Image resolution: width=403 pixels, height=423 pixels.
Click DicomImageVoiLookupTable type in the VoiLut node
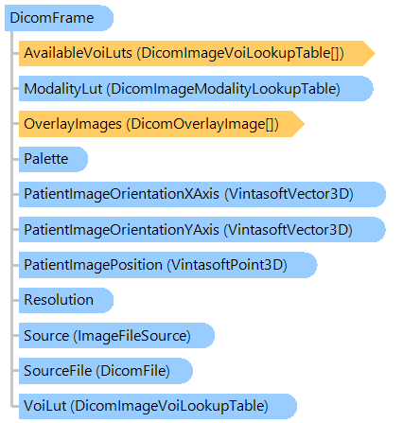point(169,406)
